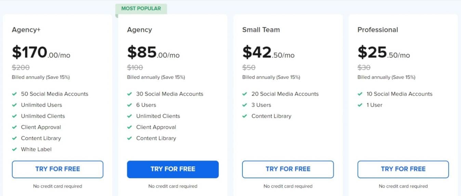Click checkmark beside 30 Social Media Accounts
The width and height of the screenshot is (461, 196).
tap(130, 94)
